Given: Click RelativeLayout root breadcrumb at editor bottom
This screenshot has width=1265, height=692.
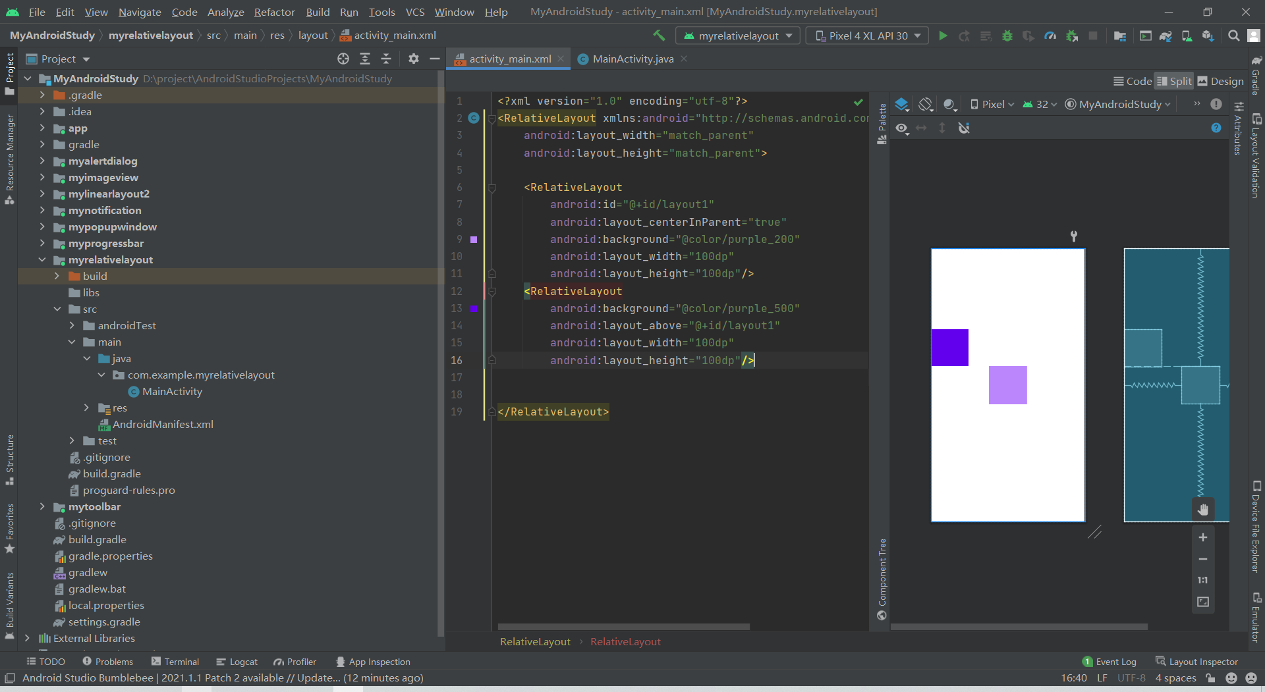Looking at the screenshot, I should (x=535, y=641).
